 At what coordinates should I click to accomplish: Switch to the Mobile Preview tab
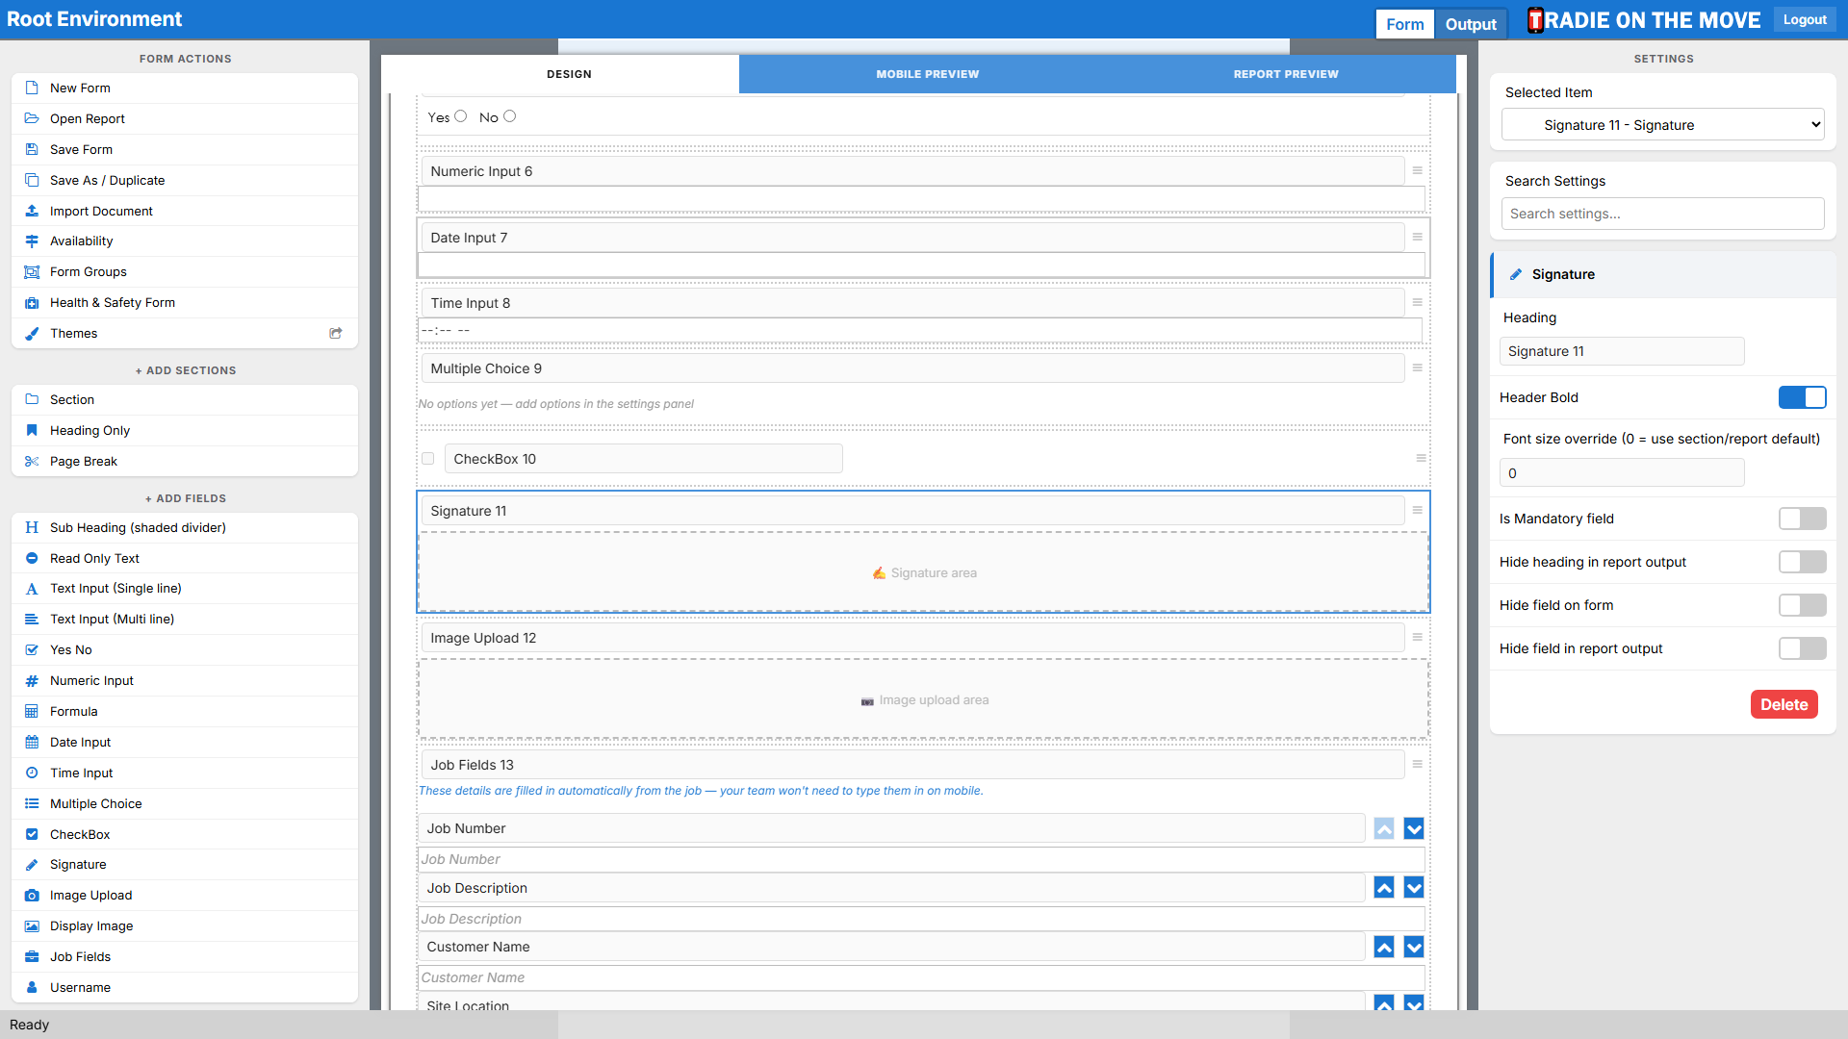click(927, 74)
